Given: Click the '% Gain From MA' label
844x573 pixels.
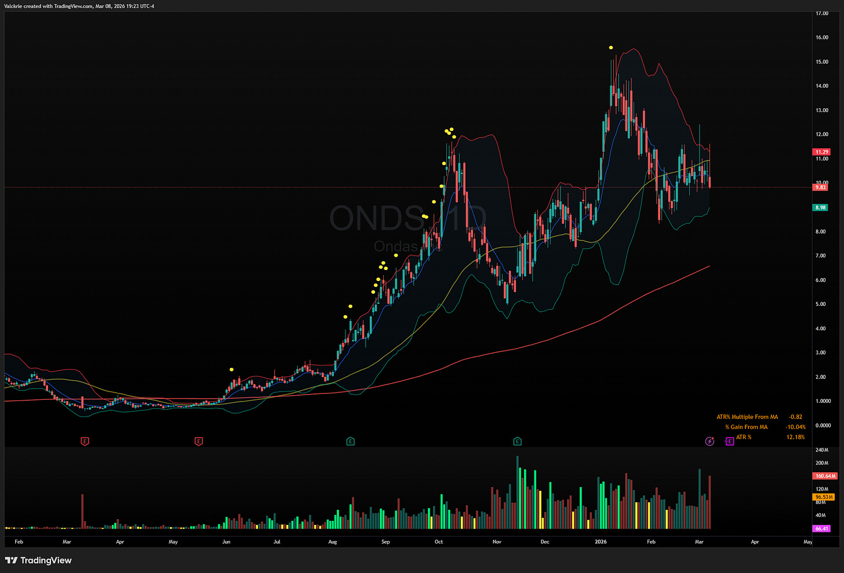Looking at the screenshot, I should click(746, 427).
